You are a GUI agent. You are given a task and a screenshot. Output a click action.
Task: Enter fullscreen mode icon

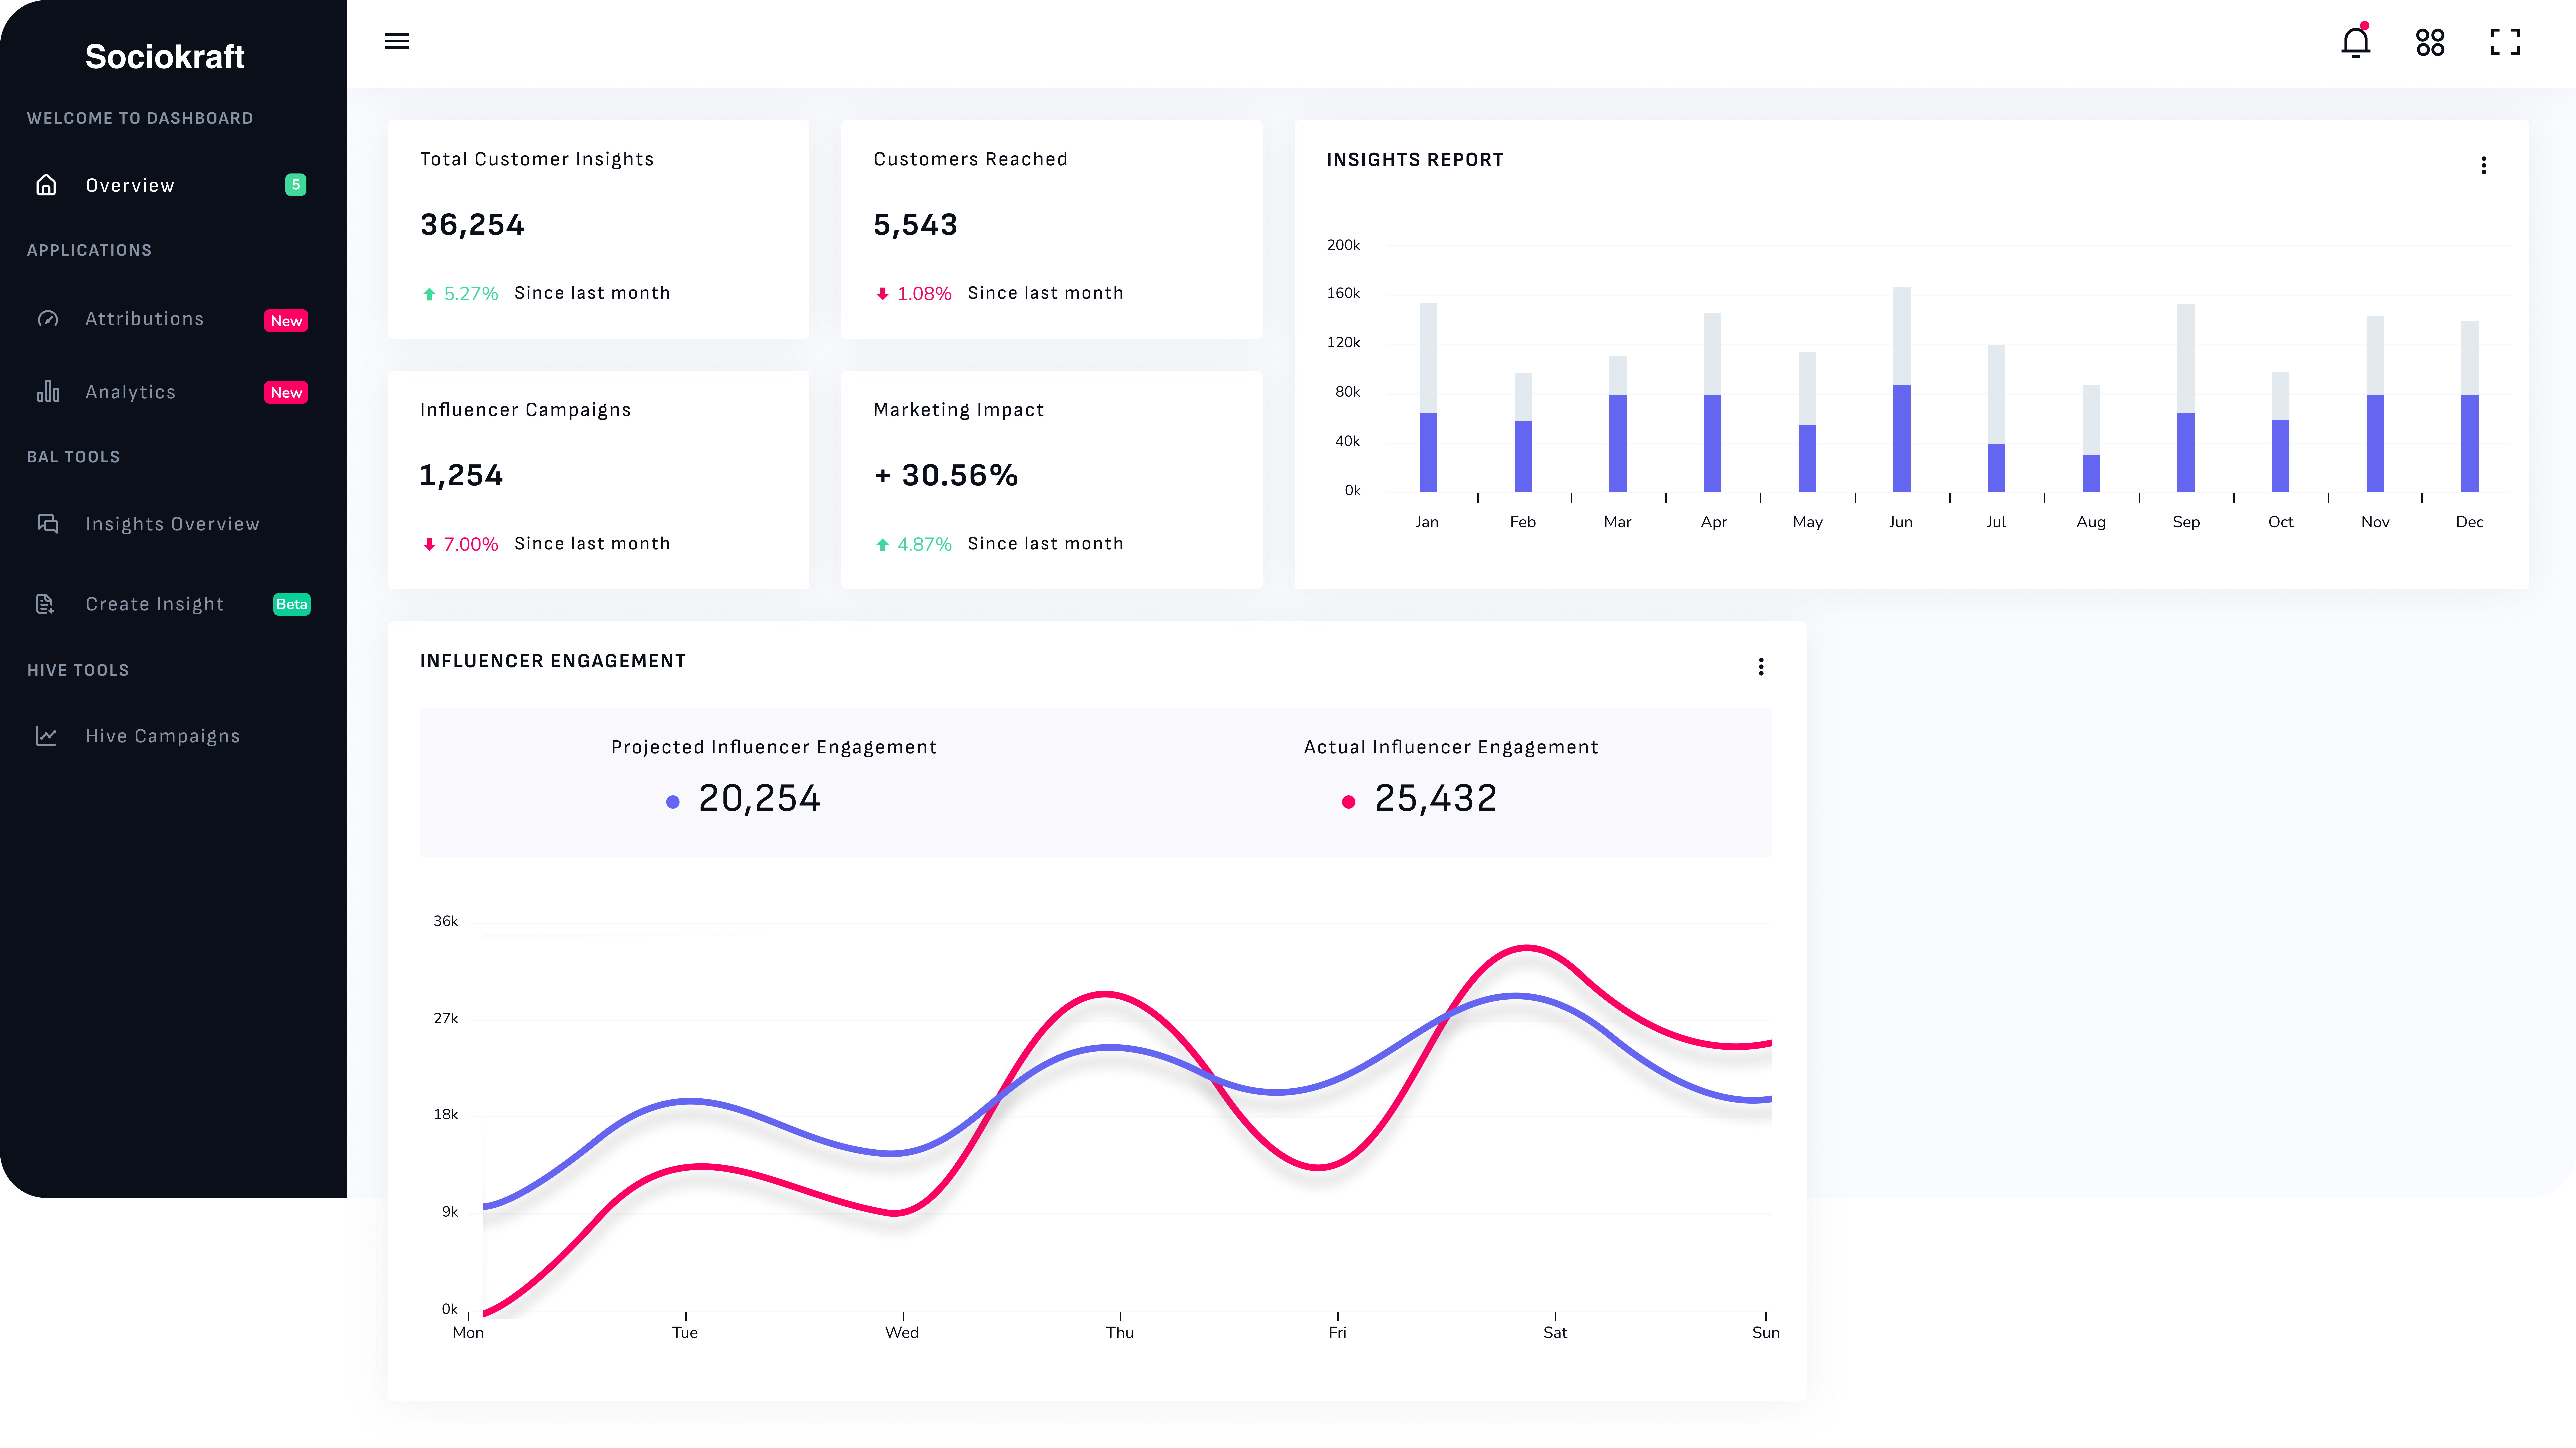(2505, 42)
